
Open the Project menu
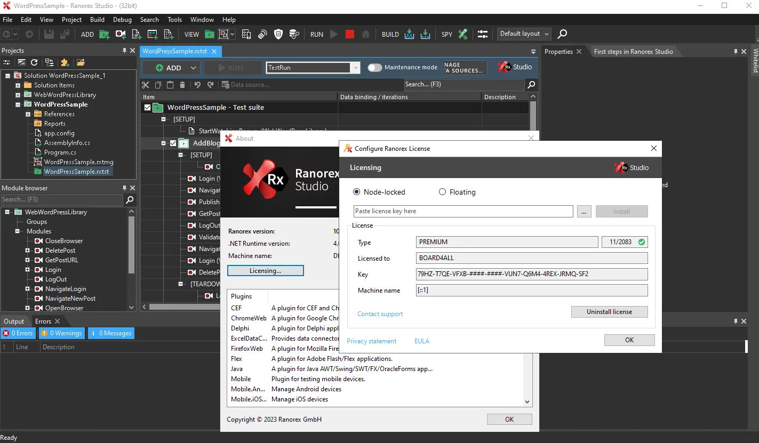(71, 20)
